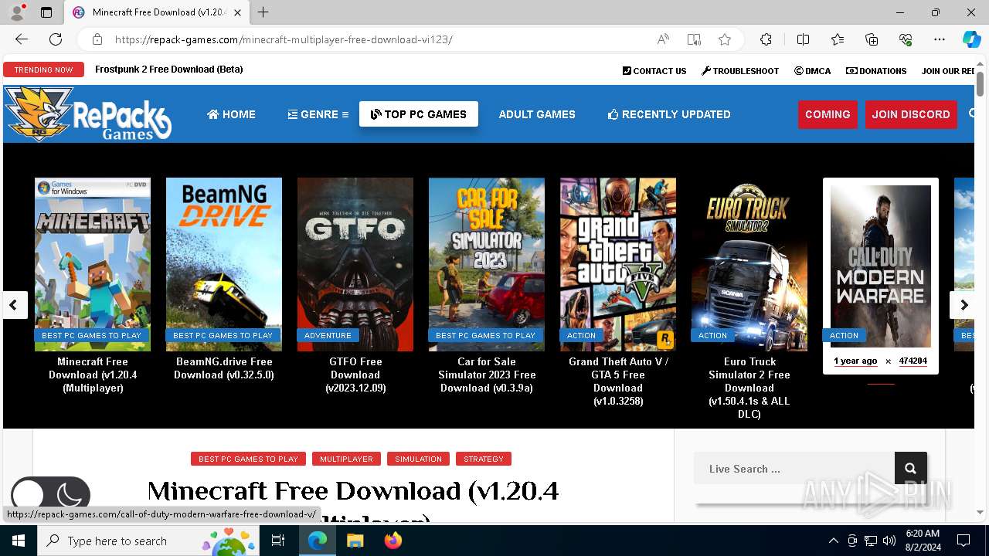Show hidden tray icons chevron
Image resolution: width=989 pixels, height=556 pixels.
[833, 541]
